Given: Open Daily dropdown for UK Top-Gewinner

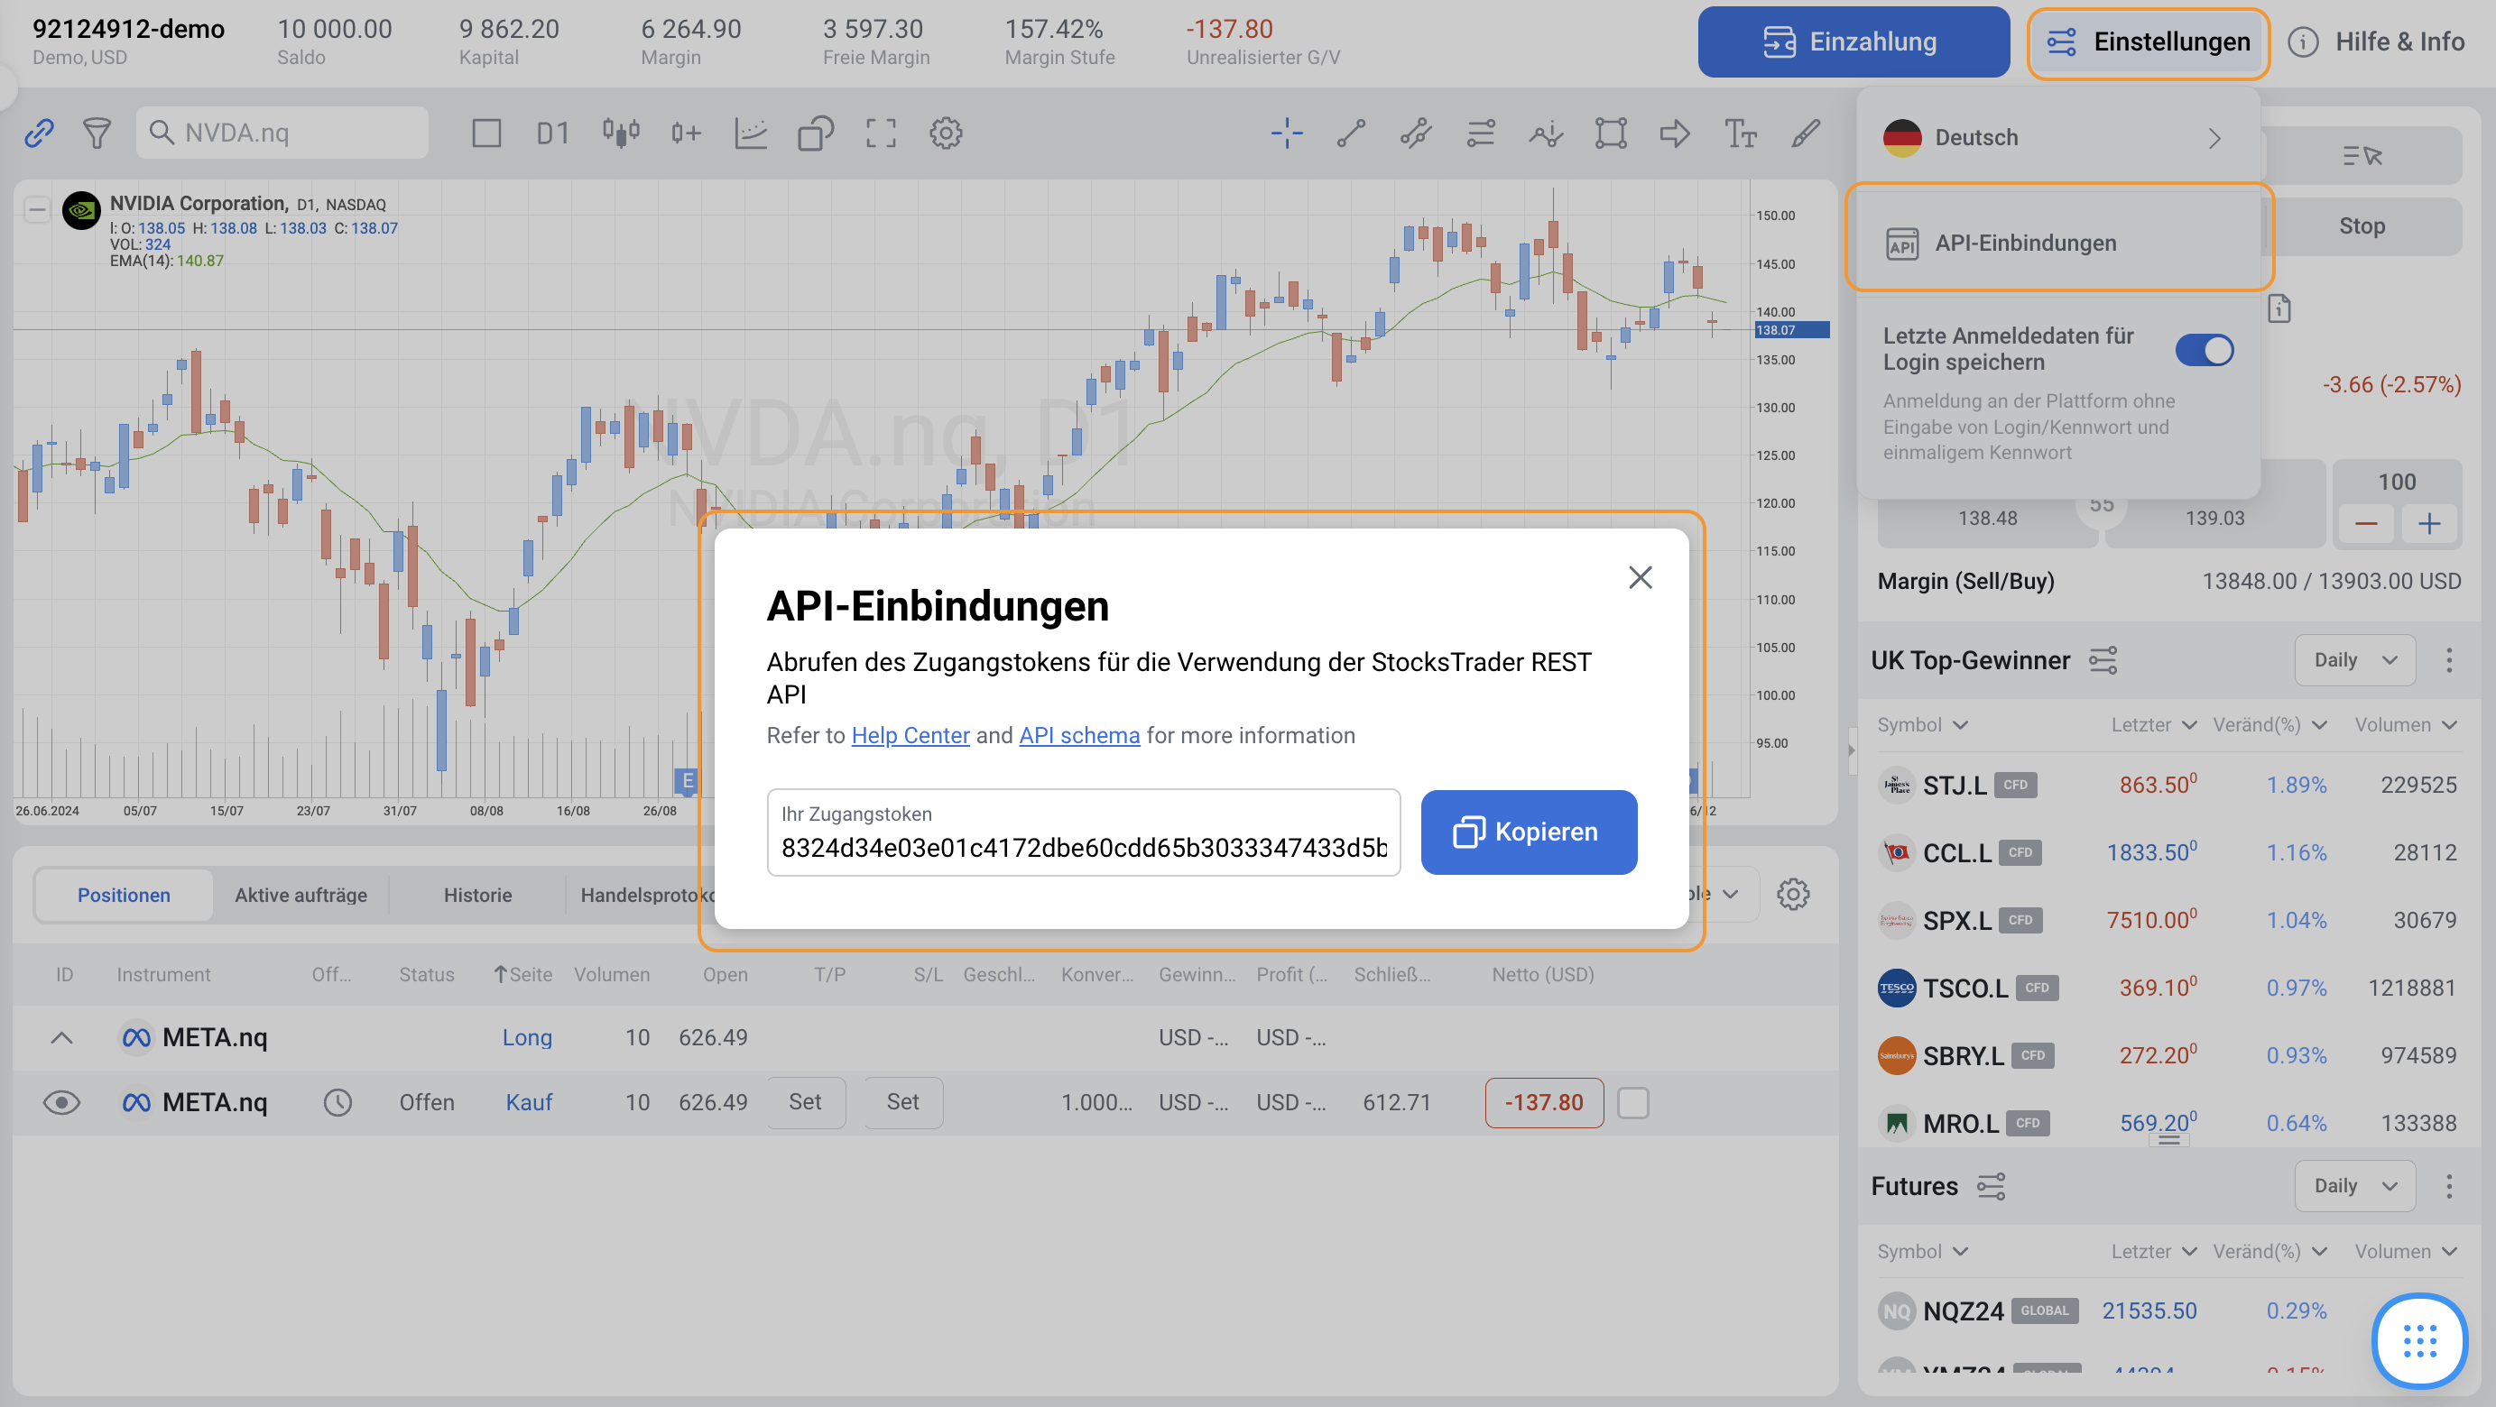Looking at the screenshot, I should pos(2354,660).
